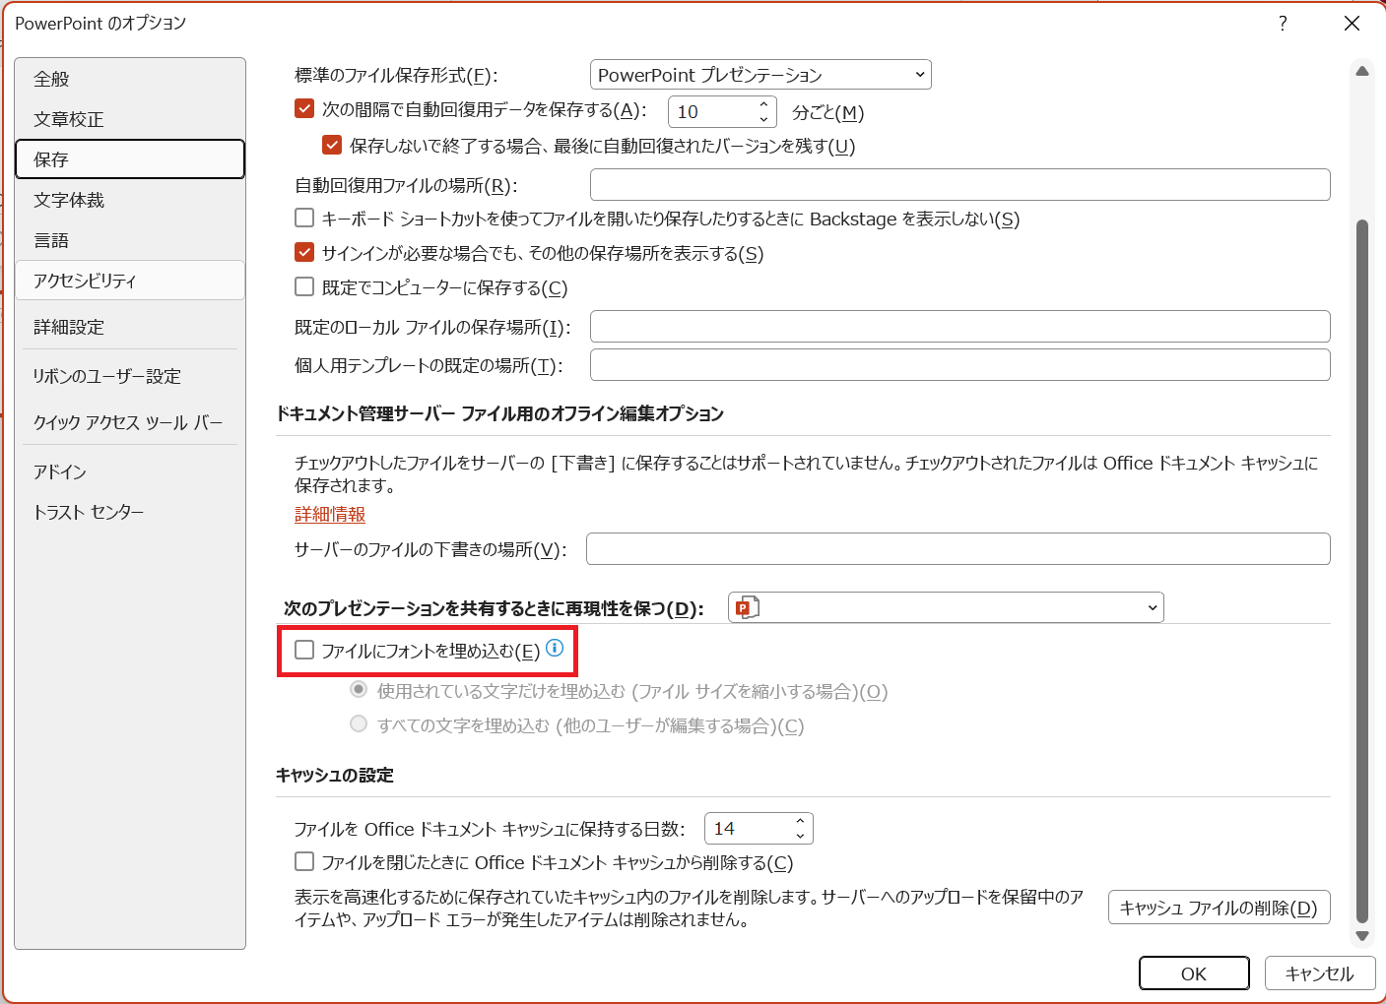Viewport: 1386px width, 1004px height.
Task: Select 全般 category in sidebar
Action: 130,79
